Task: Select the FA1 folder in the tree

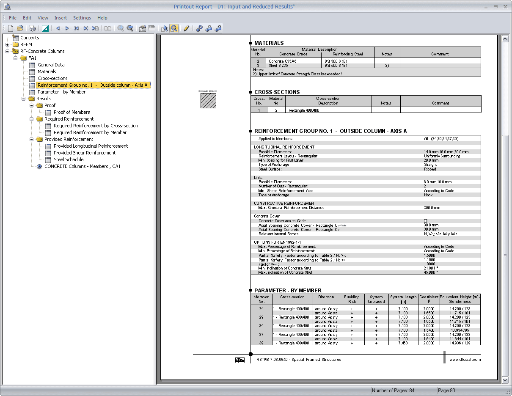Action: click(33, 58)
